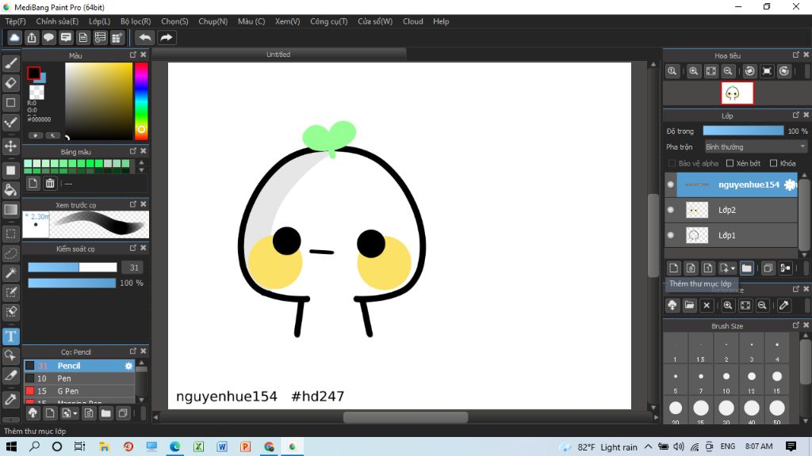
Task: Toggle the Bảo vệ alpha checkbox
Action: (672, 163)
